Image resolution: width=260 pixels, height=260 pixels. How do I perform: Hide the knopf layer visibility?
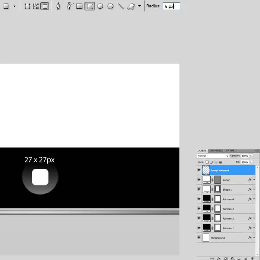click(x=199, y=179)
